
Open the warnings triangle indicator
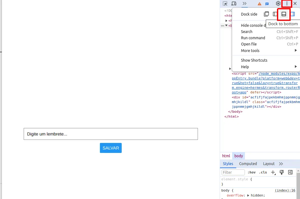tap(260, 4)
